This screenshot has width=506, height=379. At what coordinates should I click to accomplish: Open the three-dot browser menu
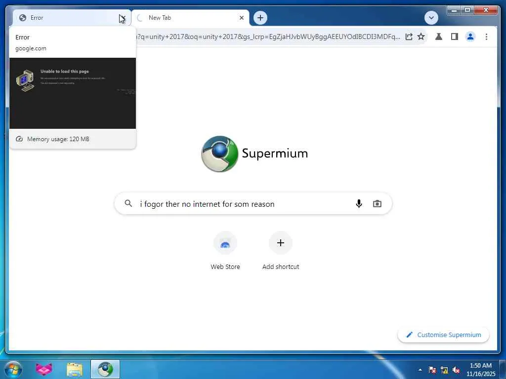(x=486, y=37)
